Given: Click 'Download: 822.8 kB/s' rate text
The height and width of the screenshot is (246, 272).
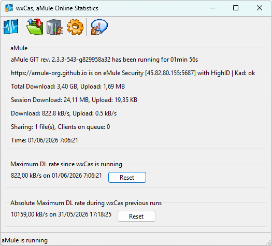Looking at the screenshot, I should tap(64, 113).
